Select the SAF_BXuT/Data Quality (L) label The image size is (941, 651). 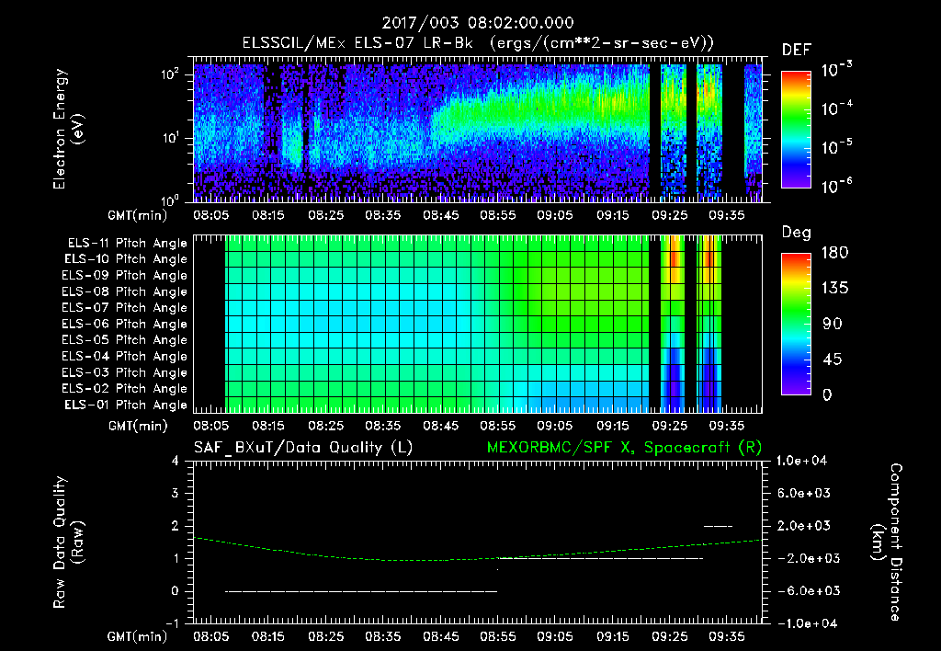303,448
